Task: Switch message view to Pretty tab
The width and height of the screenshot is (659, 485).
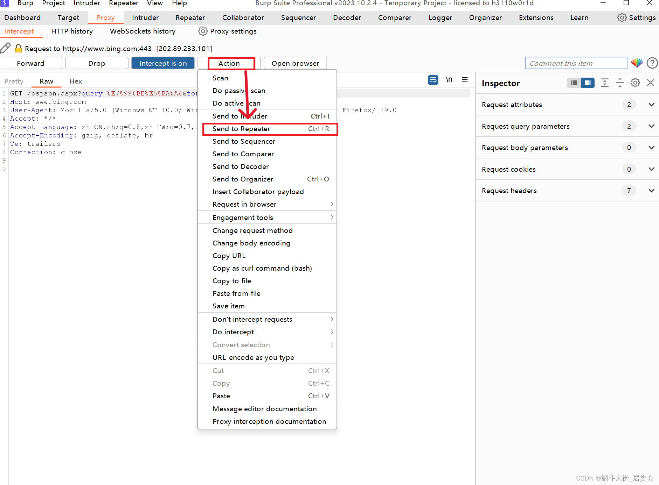Action: click(x=14, y=81)
